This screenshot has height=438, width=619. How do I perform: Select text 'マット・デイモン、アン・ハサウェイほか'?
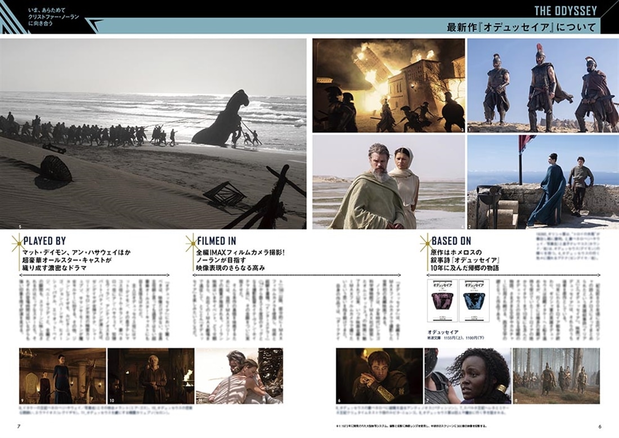pyautogui.click(x=77, y=252)
